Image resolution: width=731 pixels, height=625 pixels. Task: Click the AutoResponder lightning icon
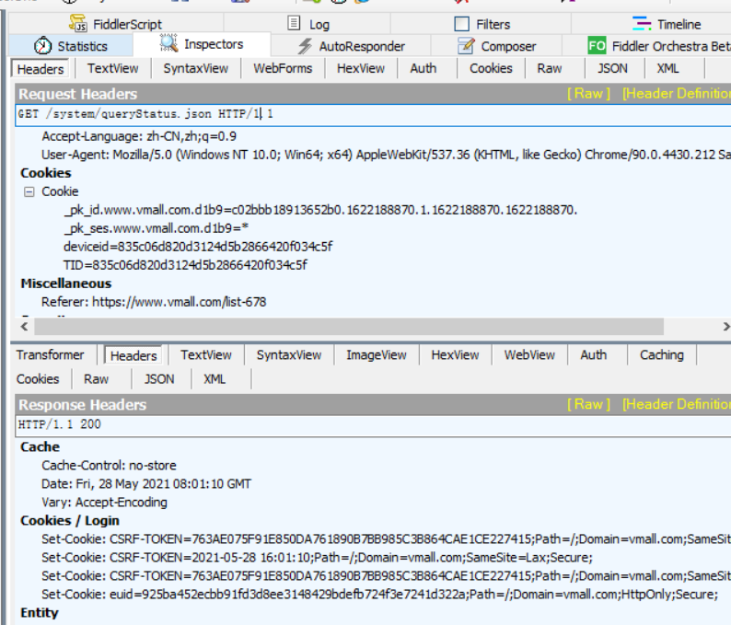(305, 46)
